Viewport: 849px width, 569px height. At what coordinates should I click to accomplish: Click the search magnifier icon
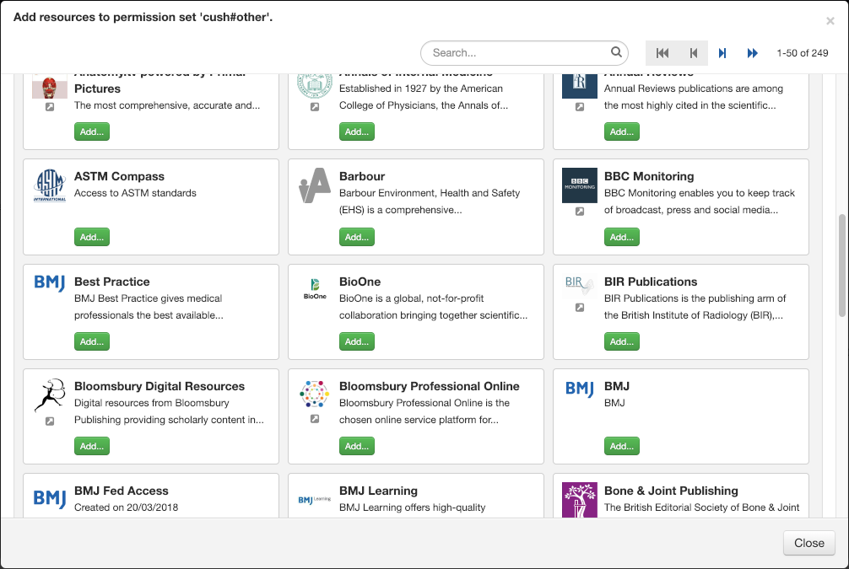616,52
